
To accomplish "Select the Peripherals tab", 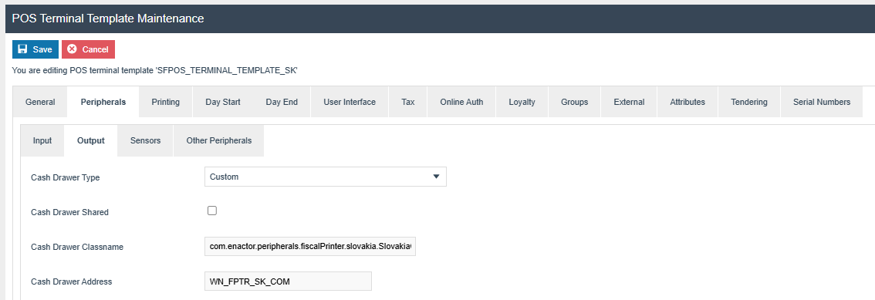I will pyautogui.click(x=103, y=102).
